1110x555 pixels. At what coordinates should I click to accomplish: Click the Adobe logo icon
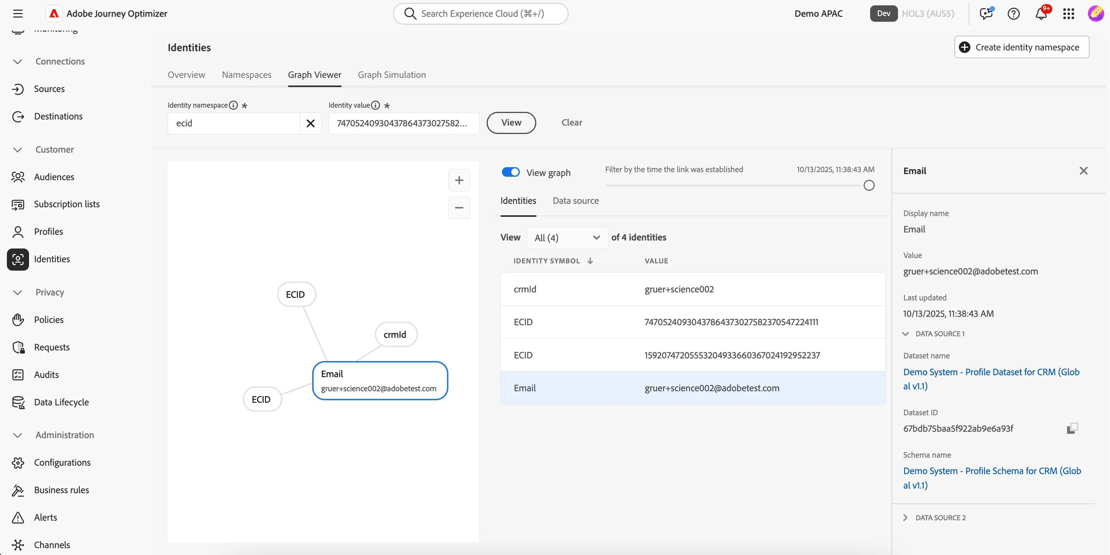(54, 14)
